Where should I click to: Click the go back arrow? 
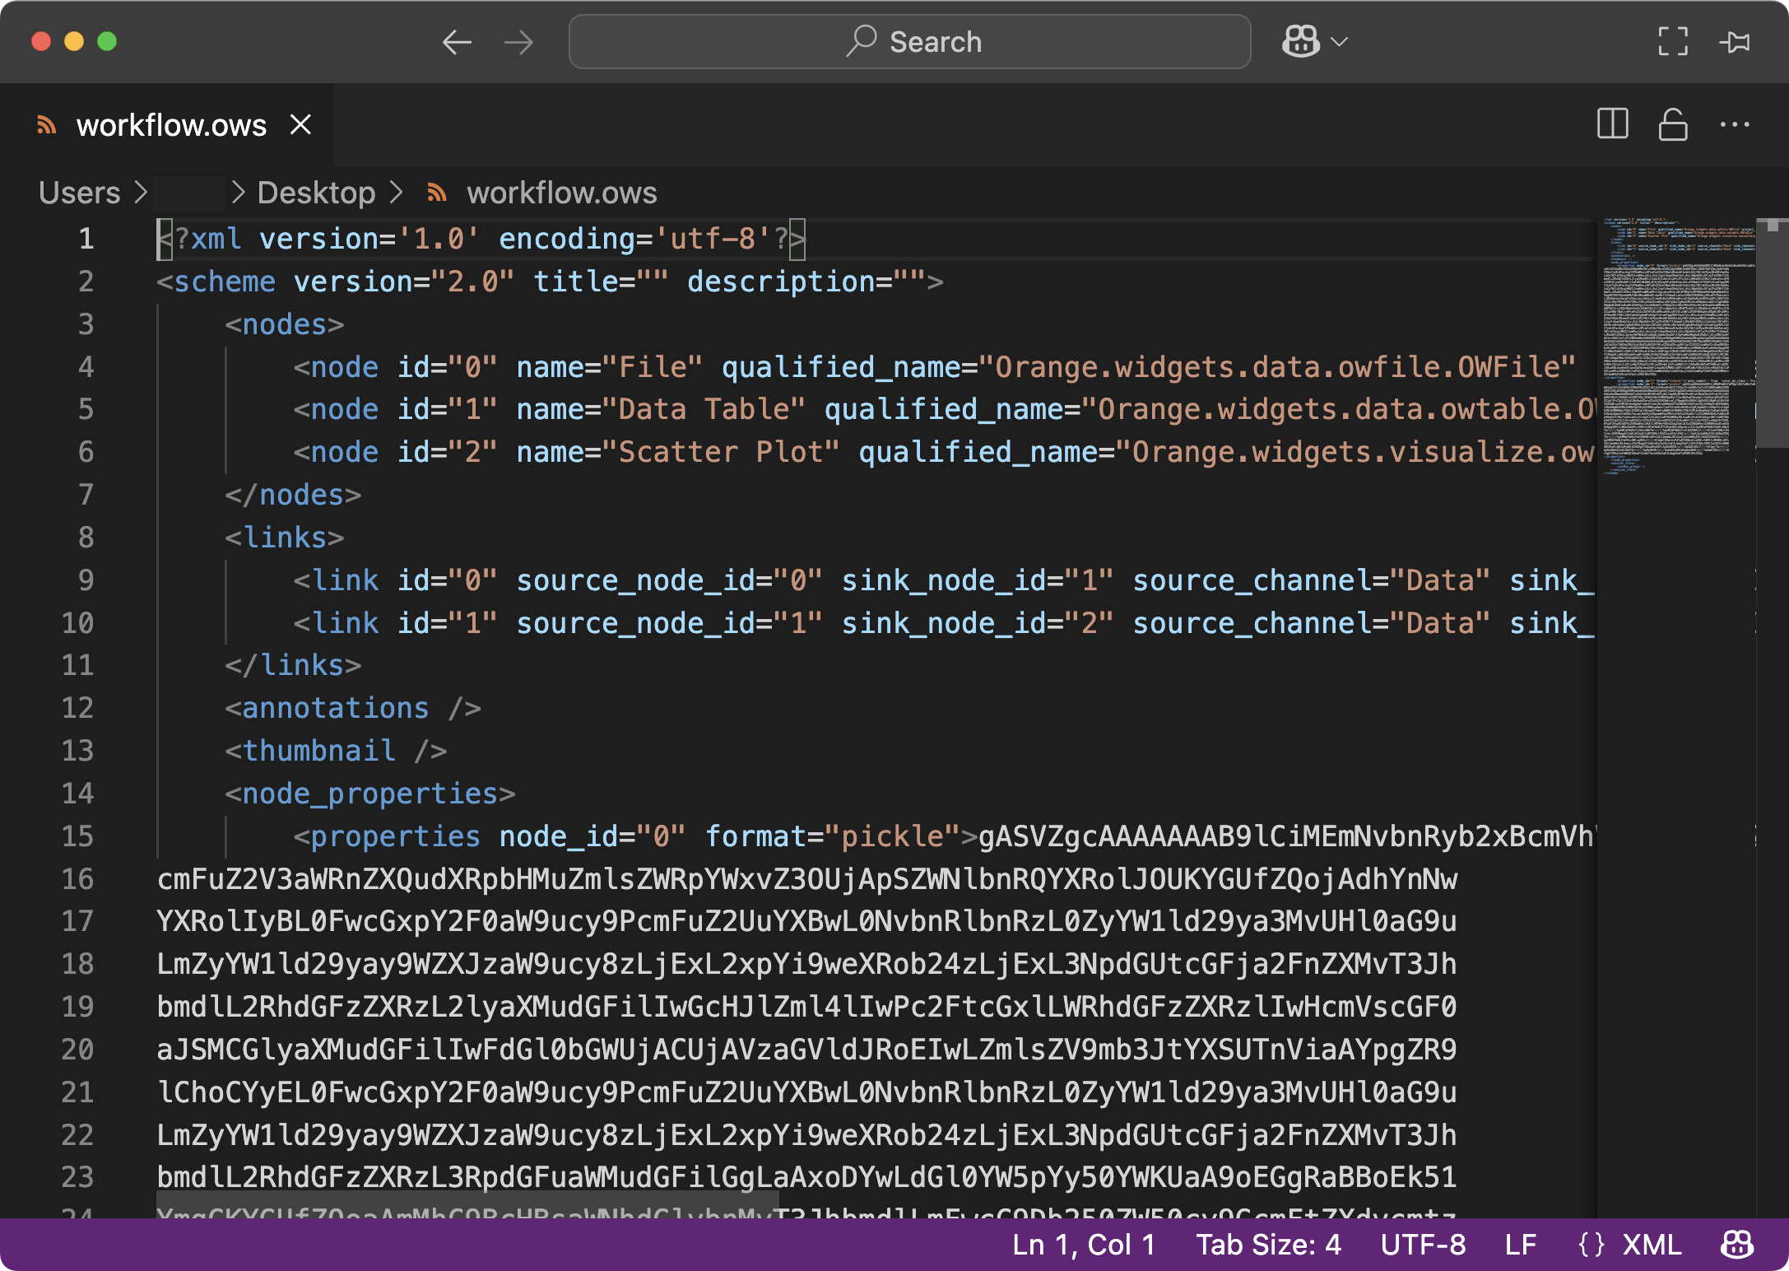(x=457, y=42)
